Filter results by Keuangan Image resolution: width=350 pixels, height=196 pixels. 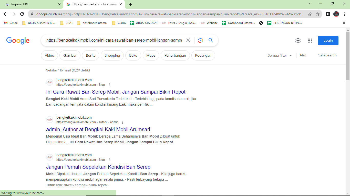tap(203, 55)
